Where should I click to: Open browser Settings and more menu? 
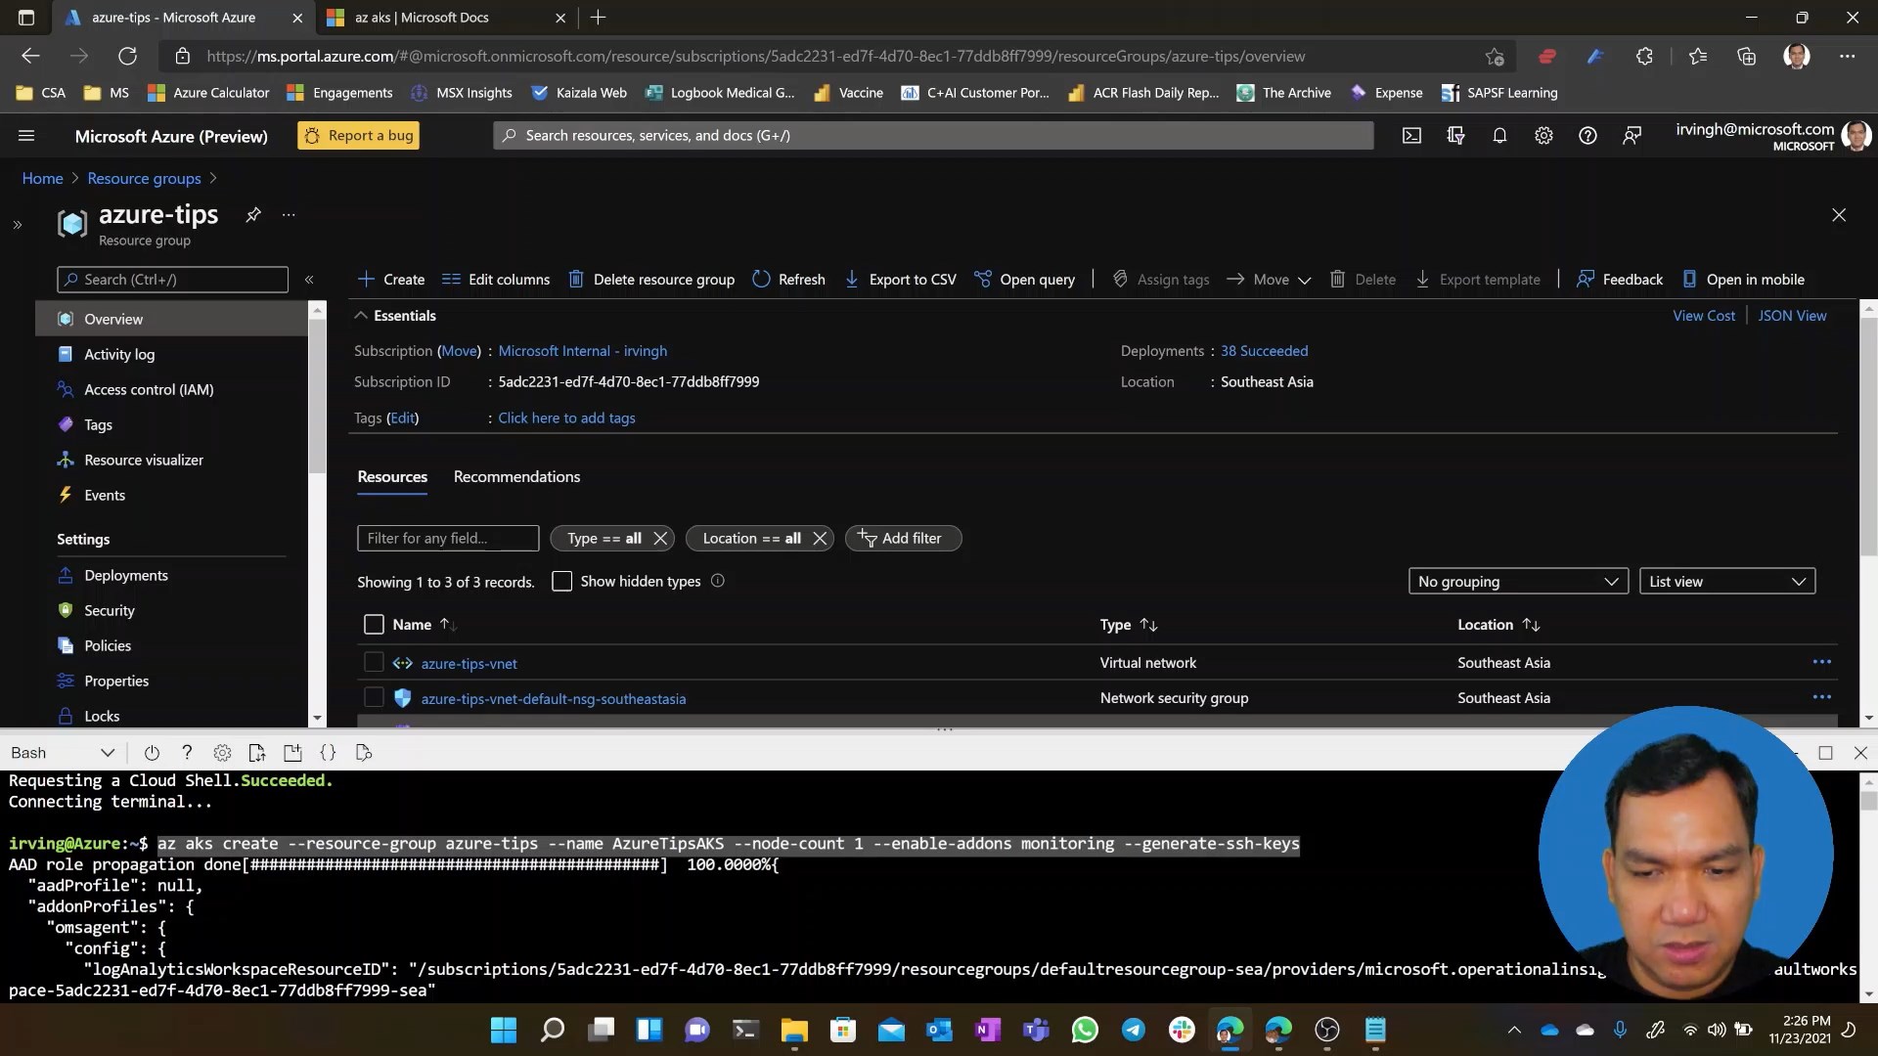coord(1847,57)
